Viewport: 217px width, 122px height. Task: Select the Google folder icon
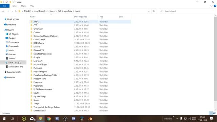pyautogui.click(x=32, y=57)
